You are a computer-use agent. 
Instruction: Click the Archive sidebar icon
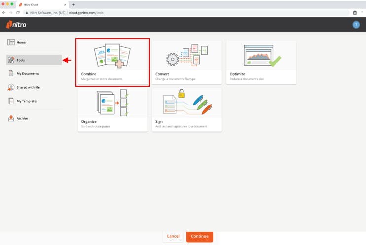[x=11, y=118]
